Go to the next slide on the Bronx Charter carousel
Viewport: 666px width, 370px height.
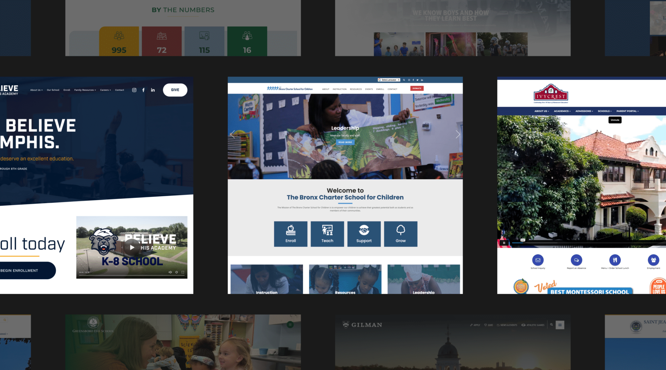point(458,134)
